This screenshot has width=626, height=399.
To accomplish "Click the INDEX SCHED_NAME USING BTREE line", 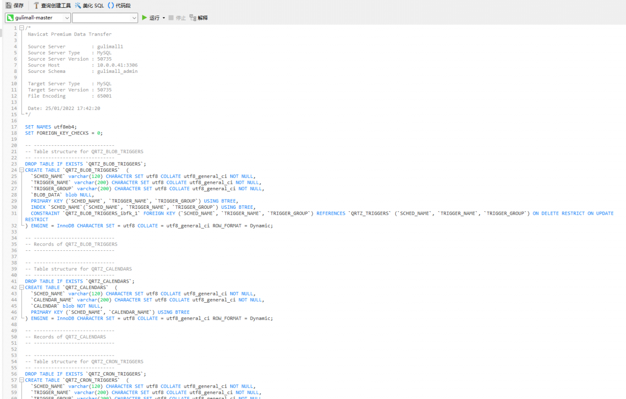I will pyautogui.click(x=143, y=207).
